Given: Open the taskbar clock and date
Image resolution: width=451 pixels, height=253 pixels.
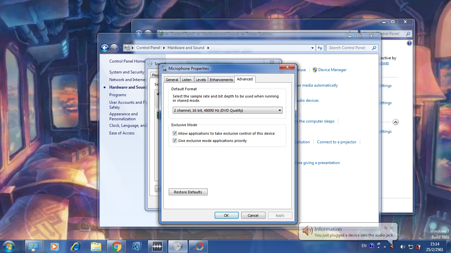Looking at the screenshot, I should [435, 247].
